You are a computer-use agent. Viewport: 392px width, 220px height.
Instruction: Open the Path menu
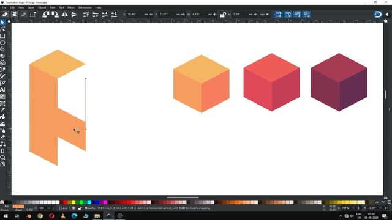pos(52,7)
